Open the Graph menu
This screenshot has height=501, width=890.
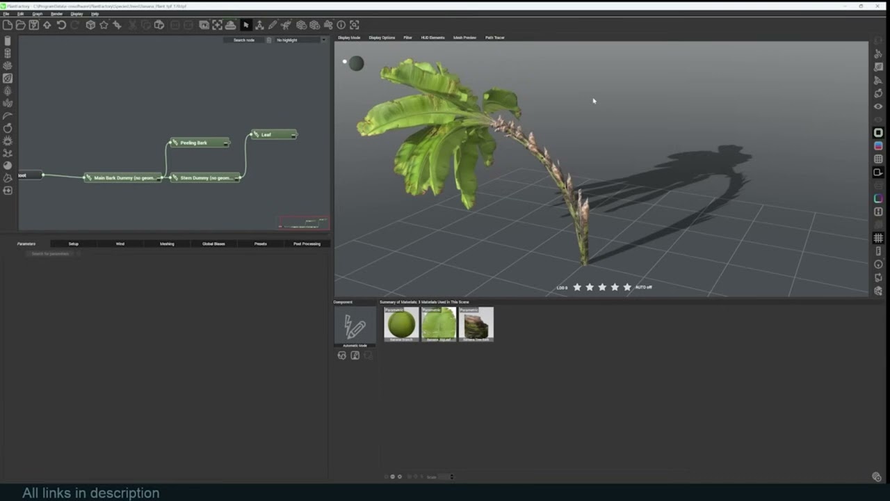click(x=38, y=14)
